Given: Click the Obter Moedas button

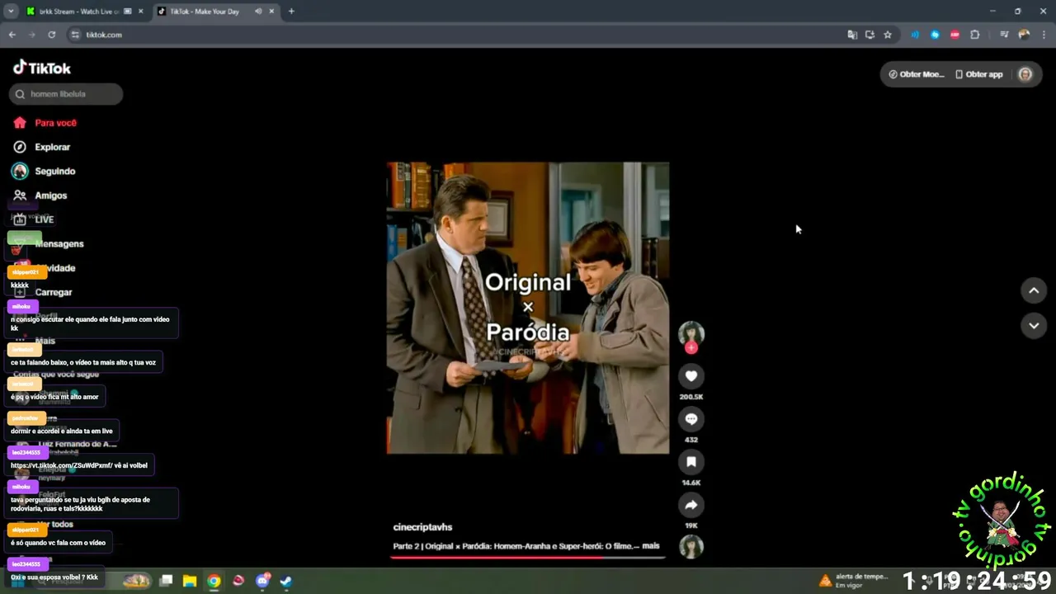Looking at the screenshot, I should (916, 74).
